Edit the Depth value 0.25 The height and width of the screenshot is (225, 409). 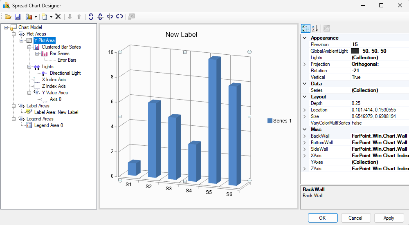(380, 103)
